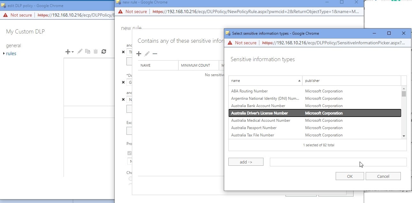The height and width of the screenshot is (203, 412).
Task: Remove first condition with its X icon
Action: [x=124, y=52]
